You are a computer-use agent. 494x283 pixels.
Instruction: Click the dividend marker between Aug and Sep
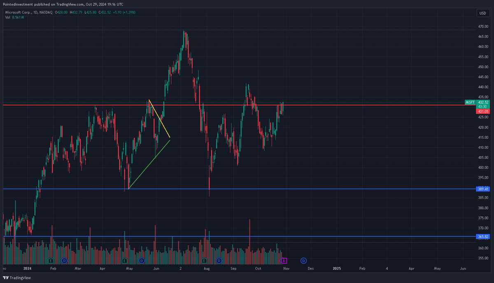219,261
